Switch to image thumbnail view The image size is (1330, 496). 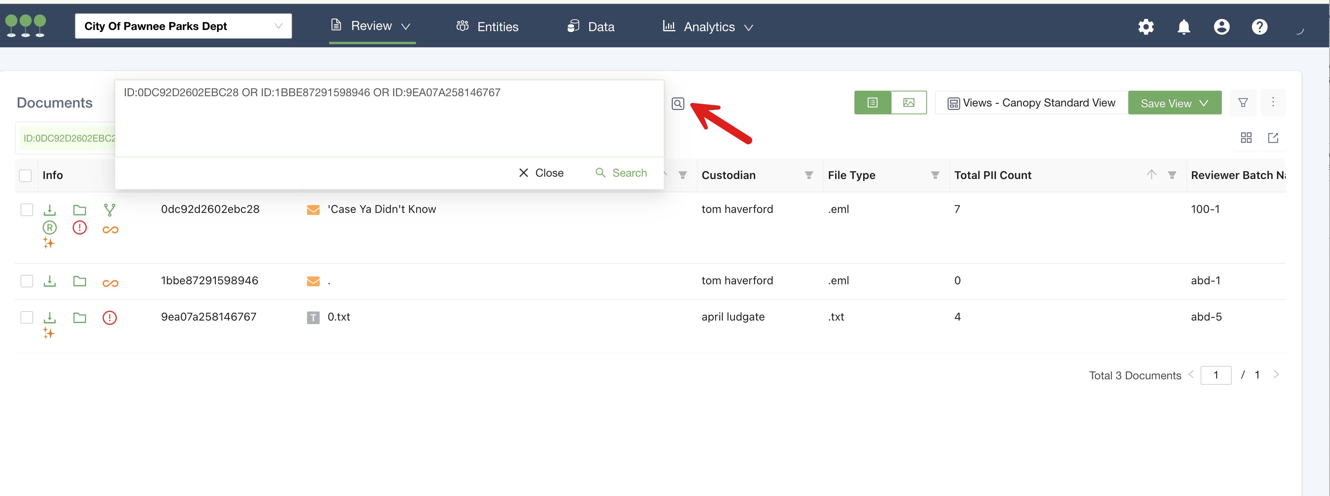tap(908, 103)
